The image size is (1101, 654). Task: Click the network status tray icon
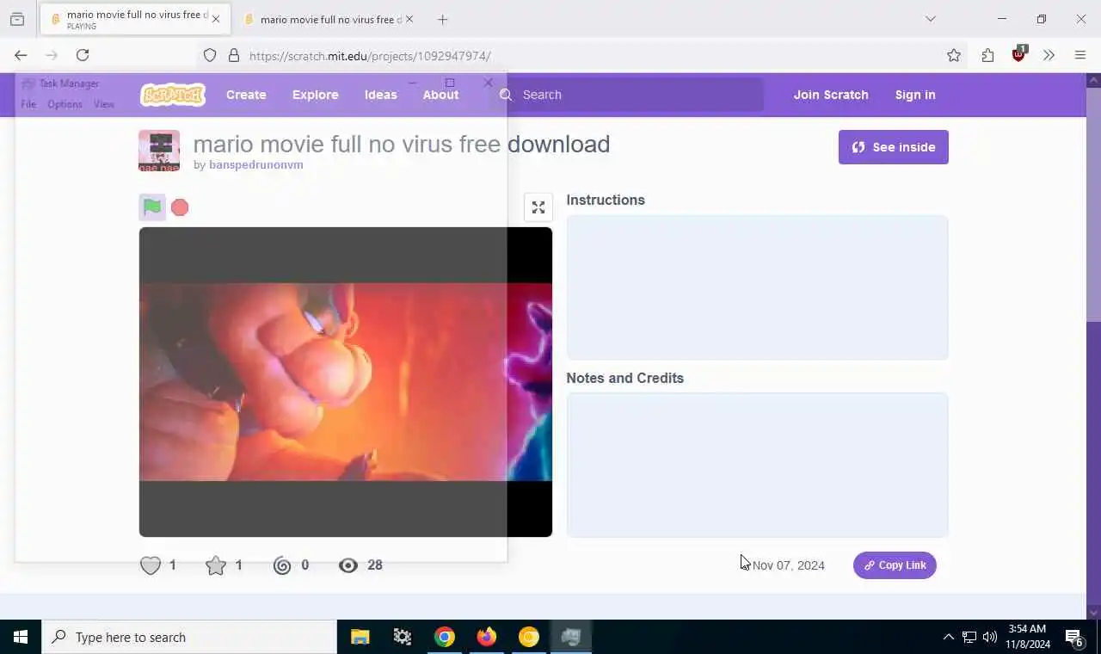(969, 638)
